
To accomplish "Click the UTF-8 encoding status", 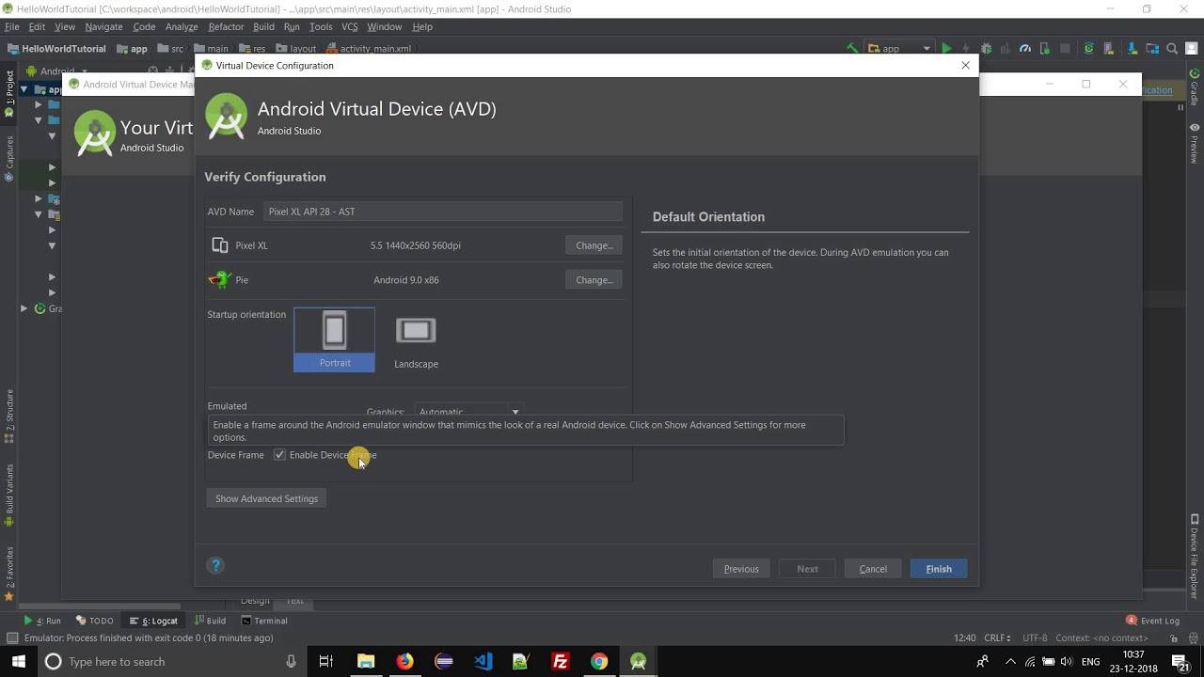I will point(1035,638).
